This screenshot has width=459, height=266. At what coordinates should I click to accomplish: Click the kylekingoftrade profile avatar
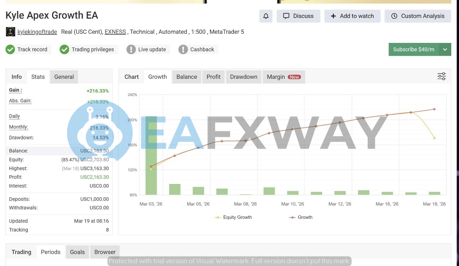11,32
